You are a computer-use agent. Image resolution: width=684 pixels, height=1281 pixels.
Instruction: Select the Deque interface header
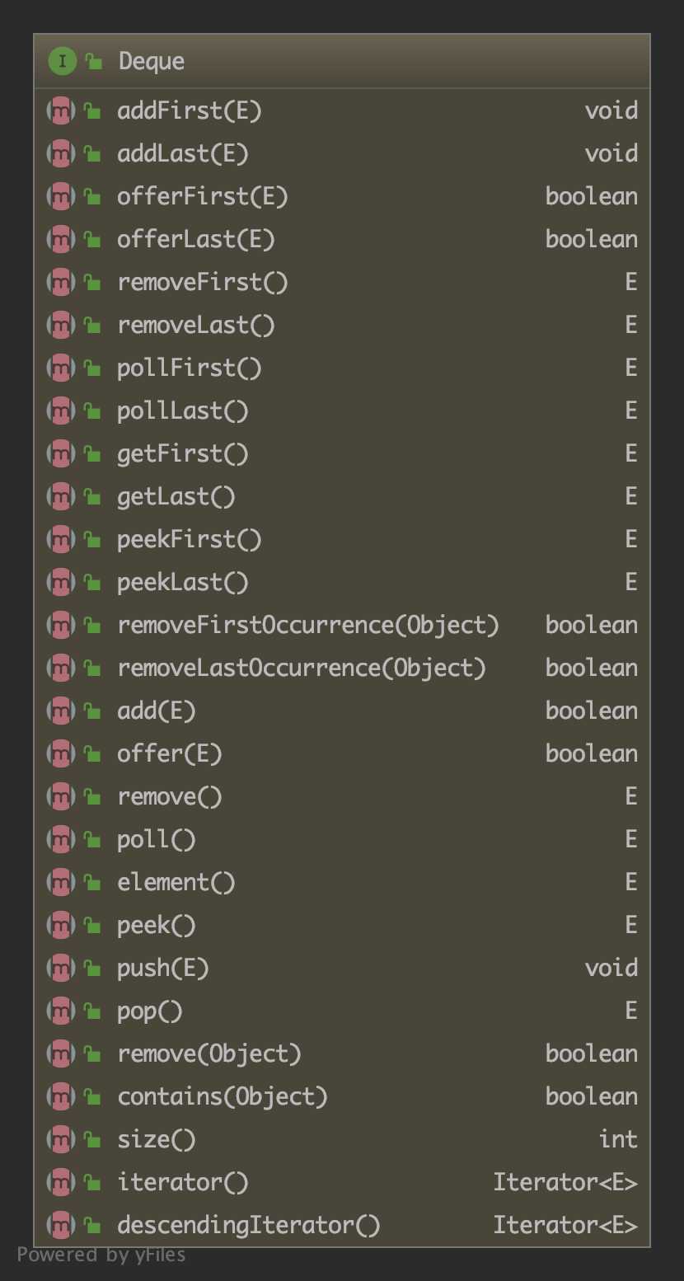(x=152, y=61)
